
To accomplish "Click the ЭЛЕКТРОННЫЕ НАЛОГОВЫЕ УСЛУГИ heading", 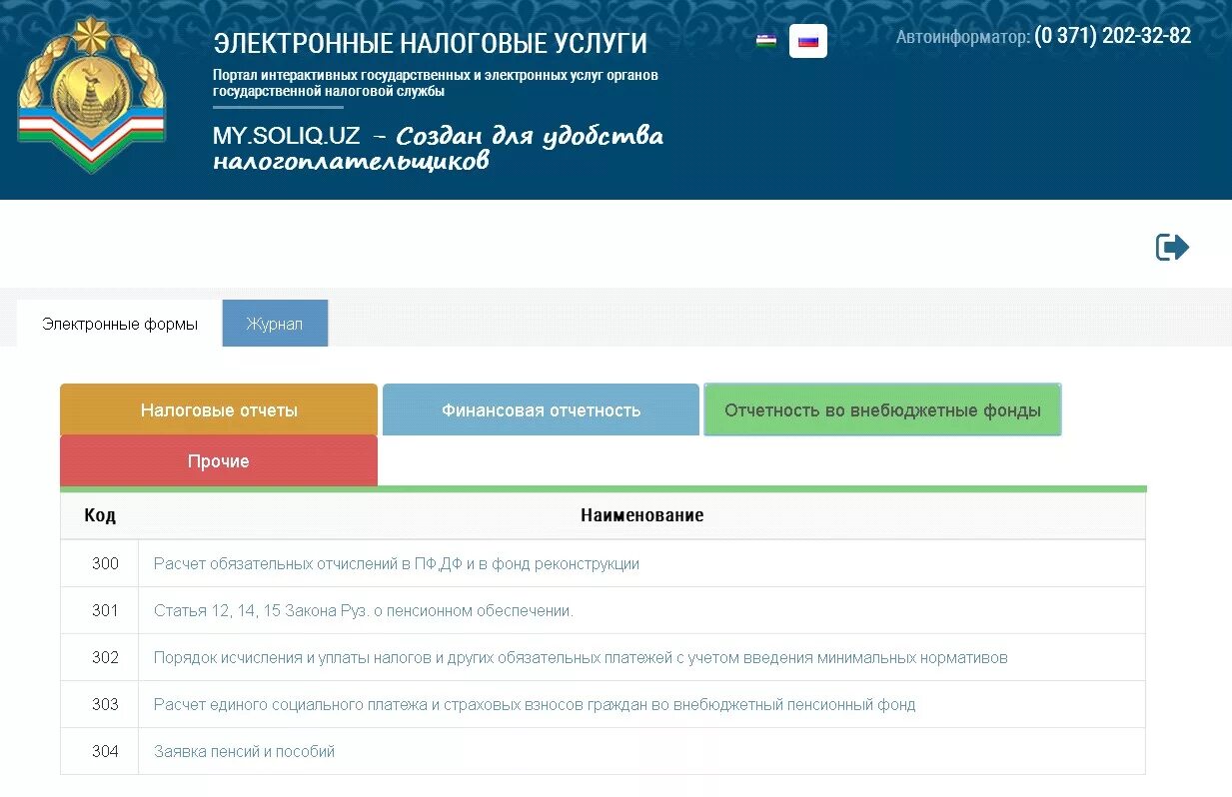I will (x=430, y=42).
